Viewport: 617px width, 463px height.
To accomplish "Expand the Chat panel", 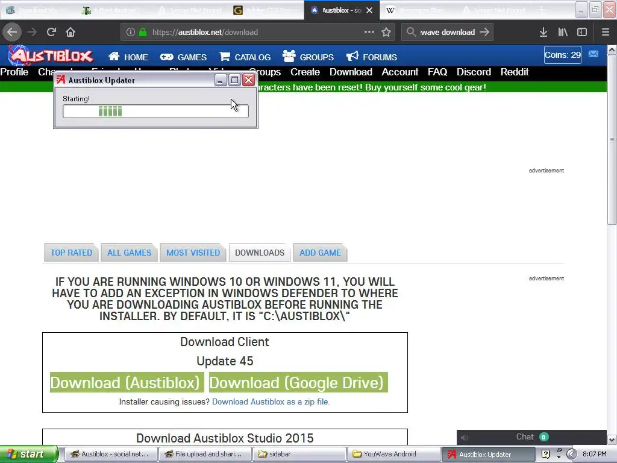I will (531, 437).
